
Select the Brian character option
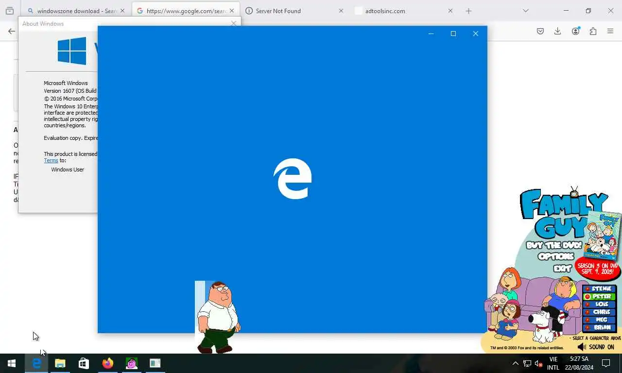[x=599, y=327]
